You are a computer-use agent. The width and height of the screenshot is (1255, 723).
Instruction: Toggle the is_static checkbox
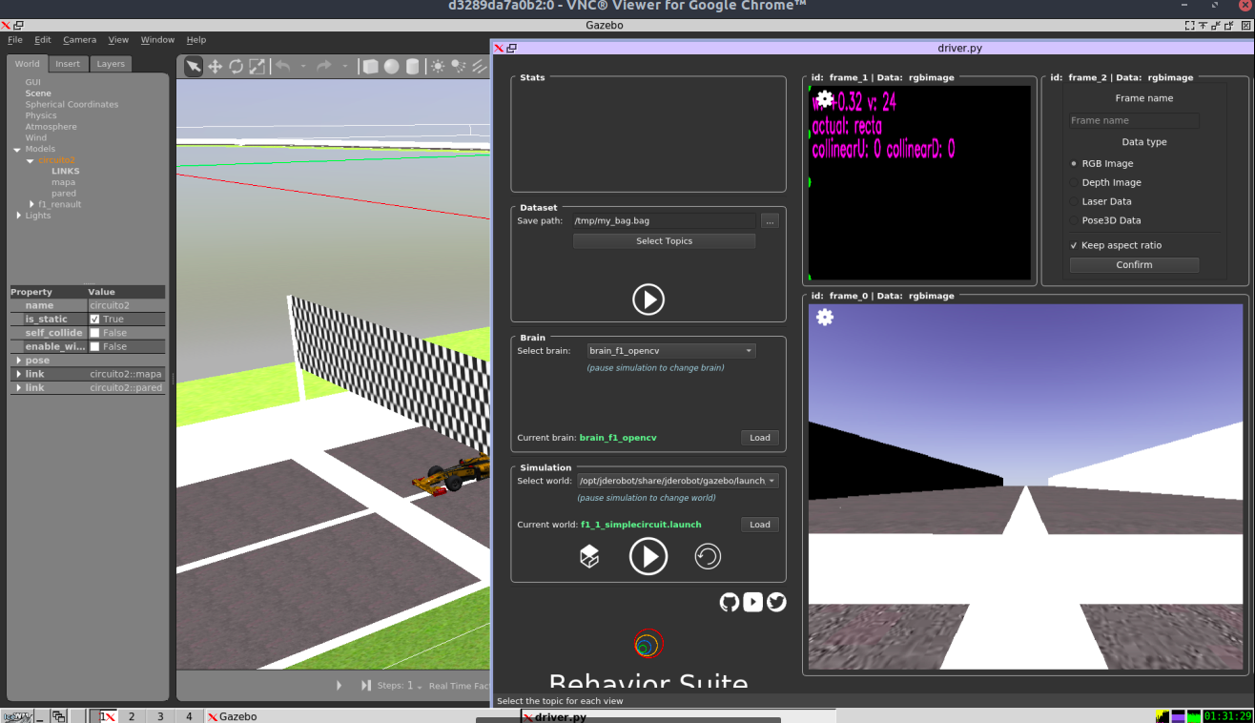(x=94, y=320)
